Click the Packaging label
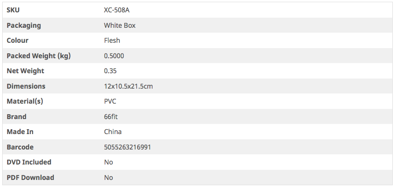This screenshot has height=187, width=395. pos(24,26)
